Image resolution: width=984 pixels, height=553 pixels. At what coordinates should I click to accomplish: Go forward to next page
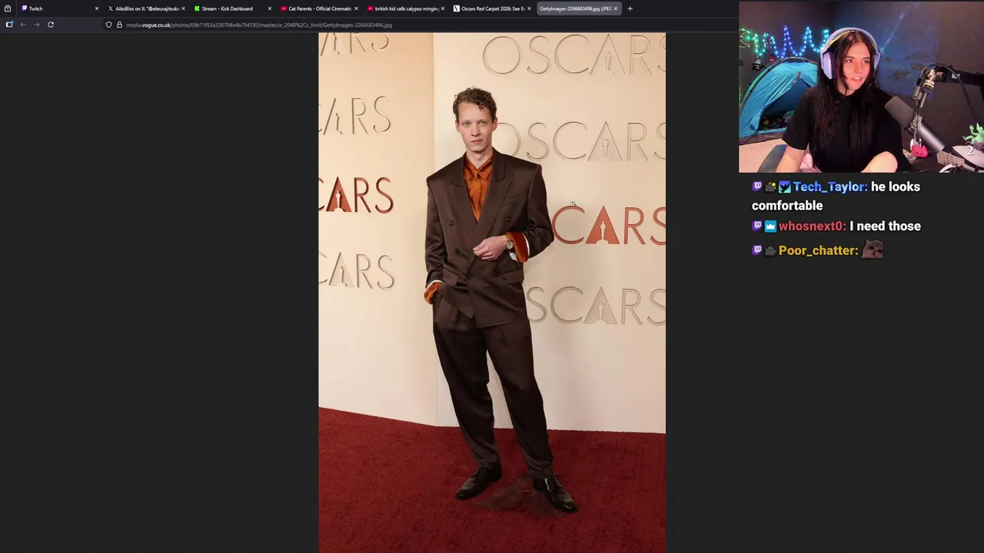37,25
